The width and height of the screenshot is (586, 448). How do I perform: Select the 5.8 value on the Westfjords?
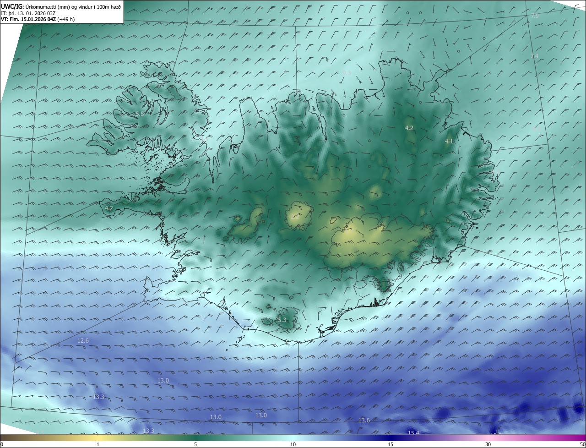(140, 114)
